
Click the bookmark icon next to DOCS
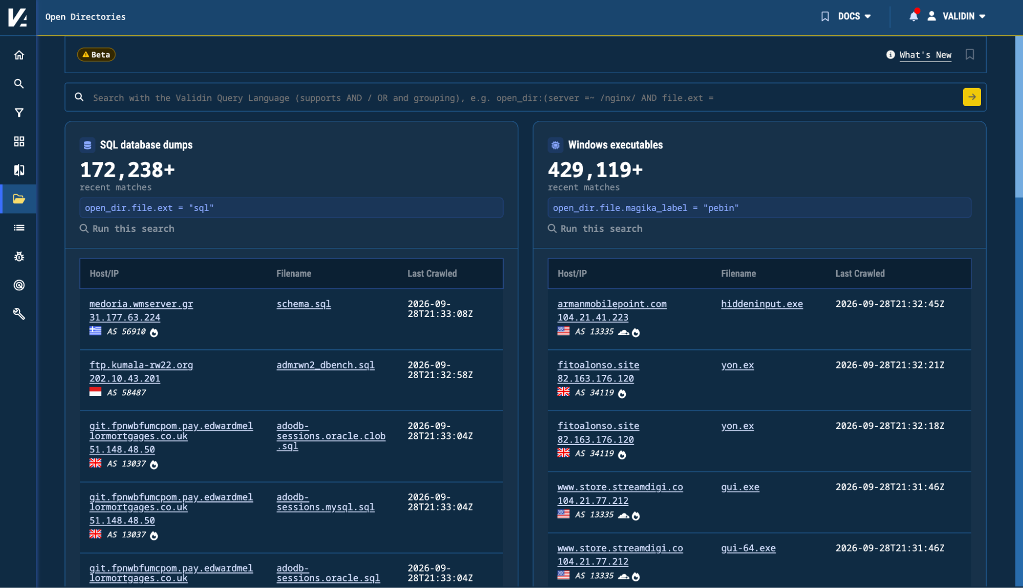[x=825, y=16]
